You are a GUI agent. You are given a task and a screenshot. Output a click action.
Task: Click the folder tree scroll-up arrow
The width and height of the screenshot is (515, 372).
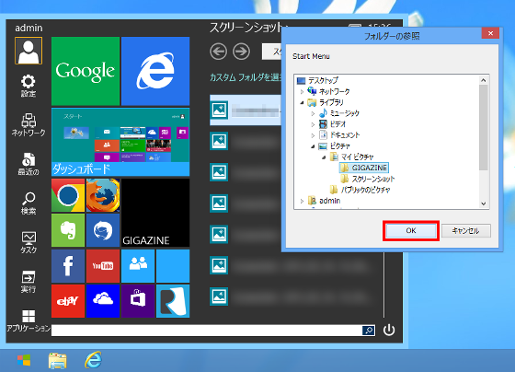[483, 80]
